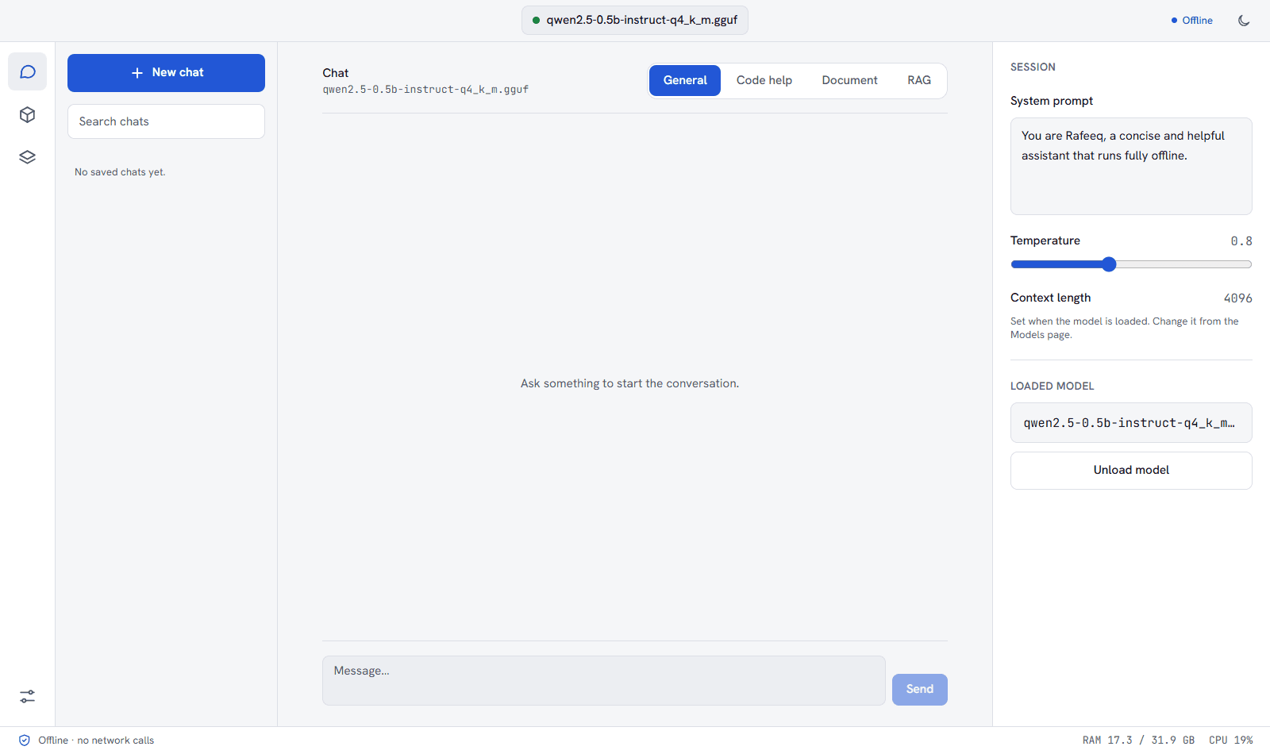The height and width of the screenshot is (754, 1270).
Task: Click the RAM usage status entry
Action: tap(1138, 741)
